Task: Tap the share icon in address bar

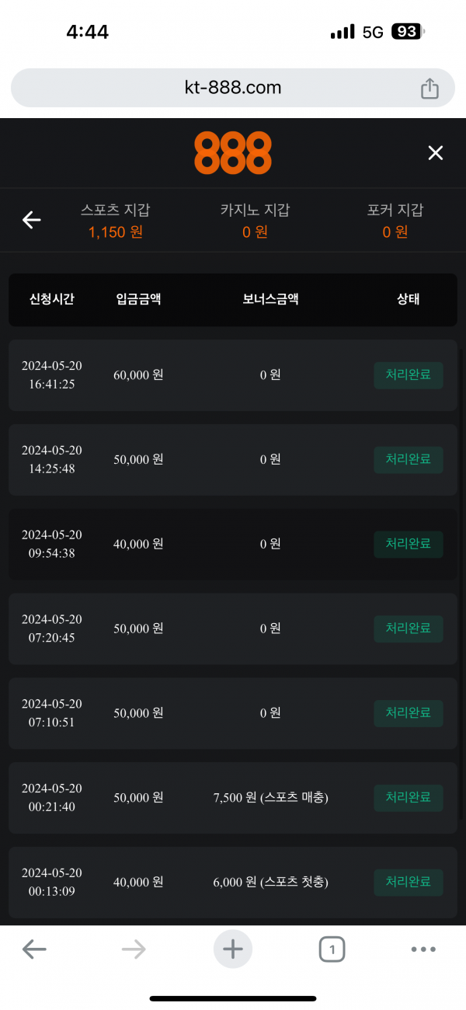Action: 429,89
